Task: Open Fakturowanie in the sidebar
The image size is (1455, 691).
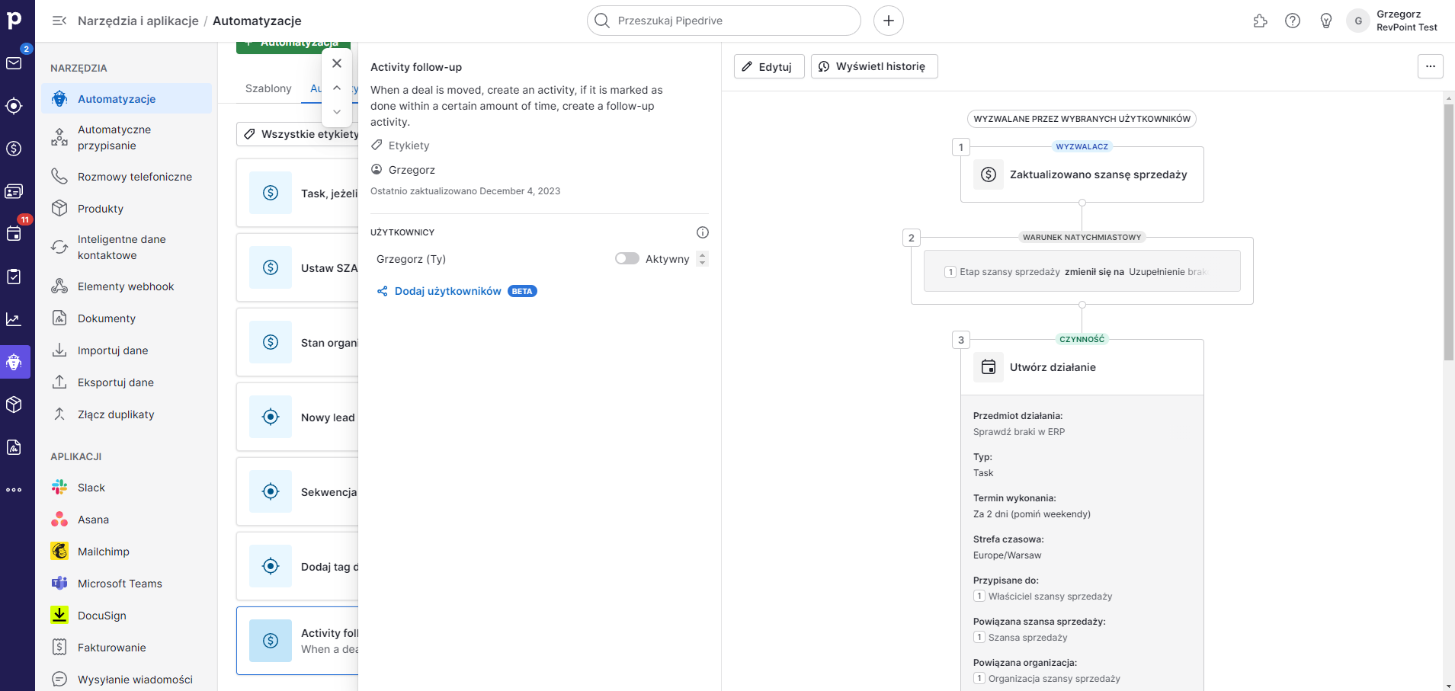Action: pos(127,648)
